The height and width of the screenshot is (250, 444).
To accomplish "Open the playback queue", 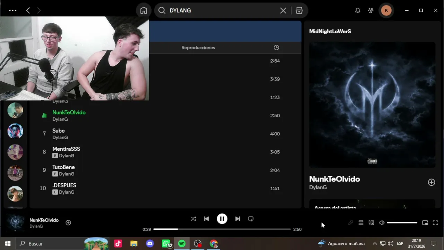I will (361, 223).
